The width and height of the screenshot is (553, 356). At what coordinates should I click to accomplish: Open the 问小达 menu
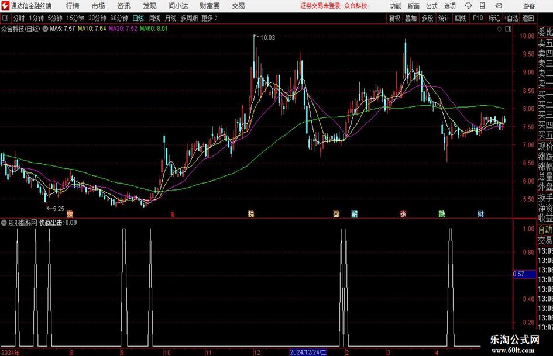[178, 6]
